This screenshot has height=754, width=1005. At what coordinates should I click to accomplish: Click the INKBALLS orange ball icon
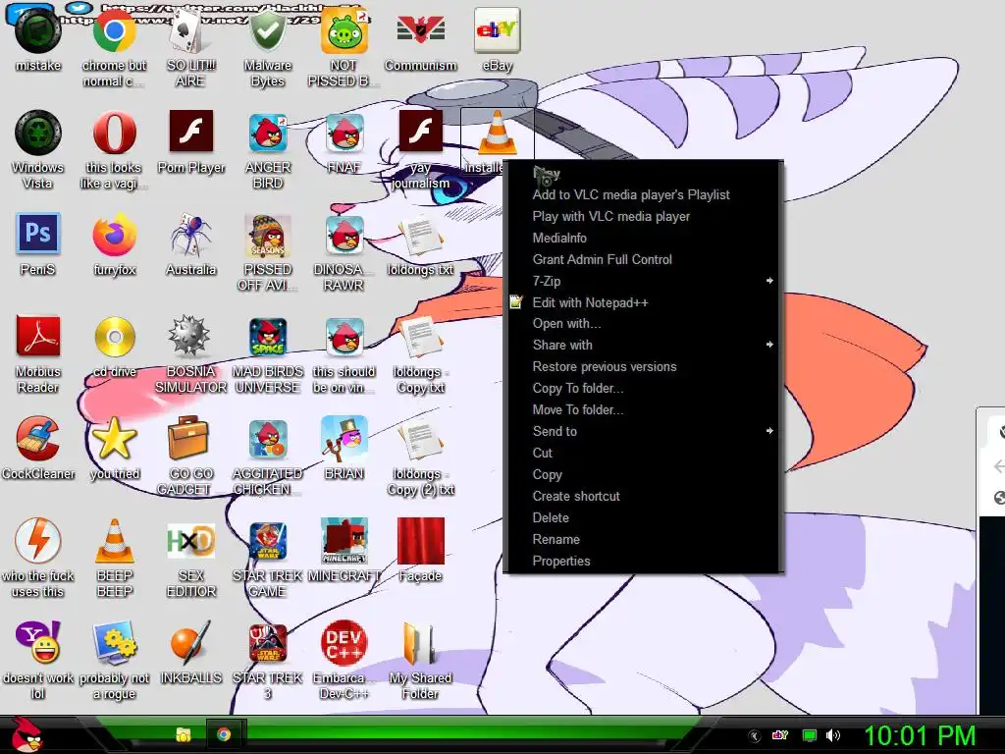tap(190, 642)
